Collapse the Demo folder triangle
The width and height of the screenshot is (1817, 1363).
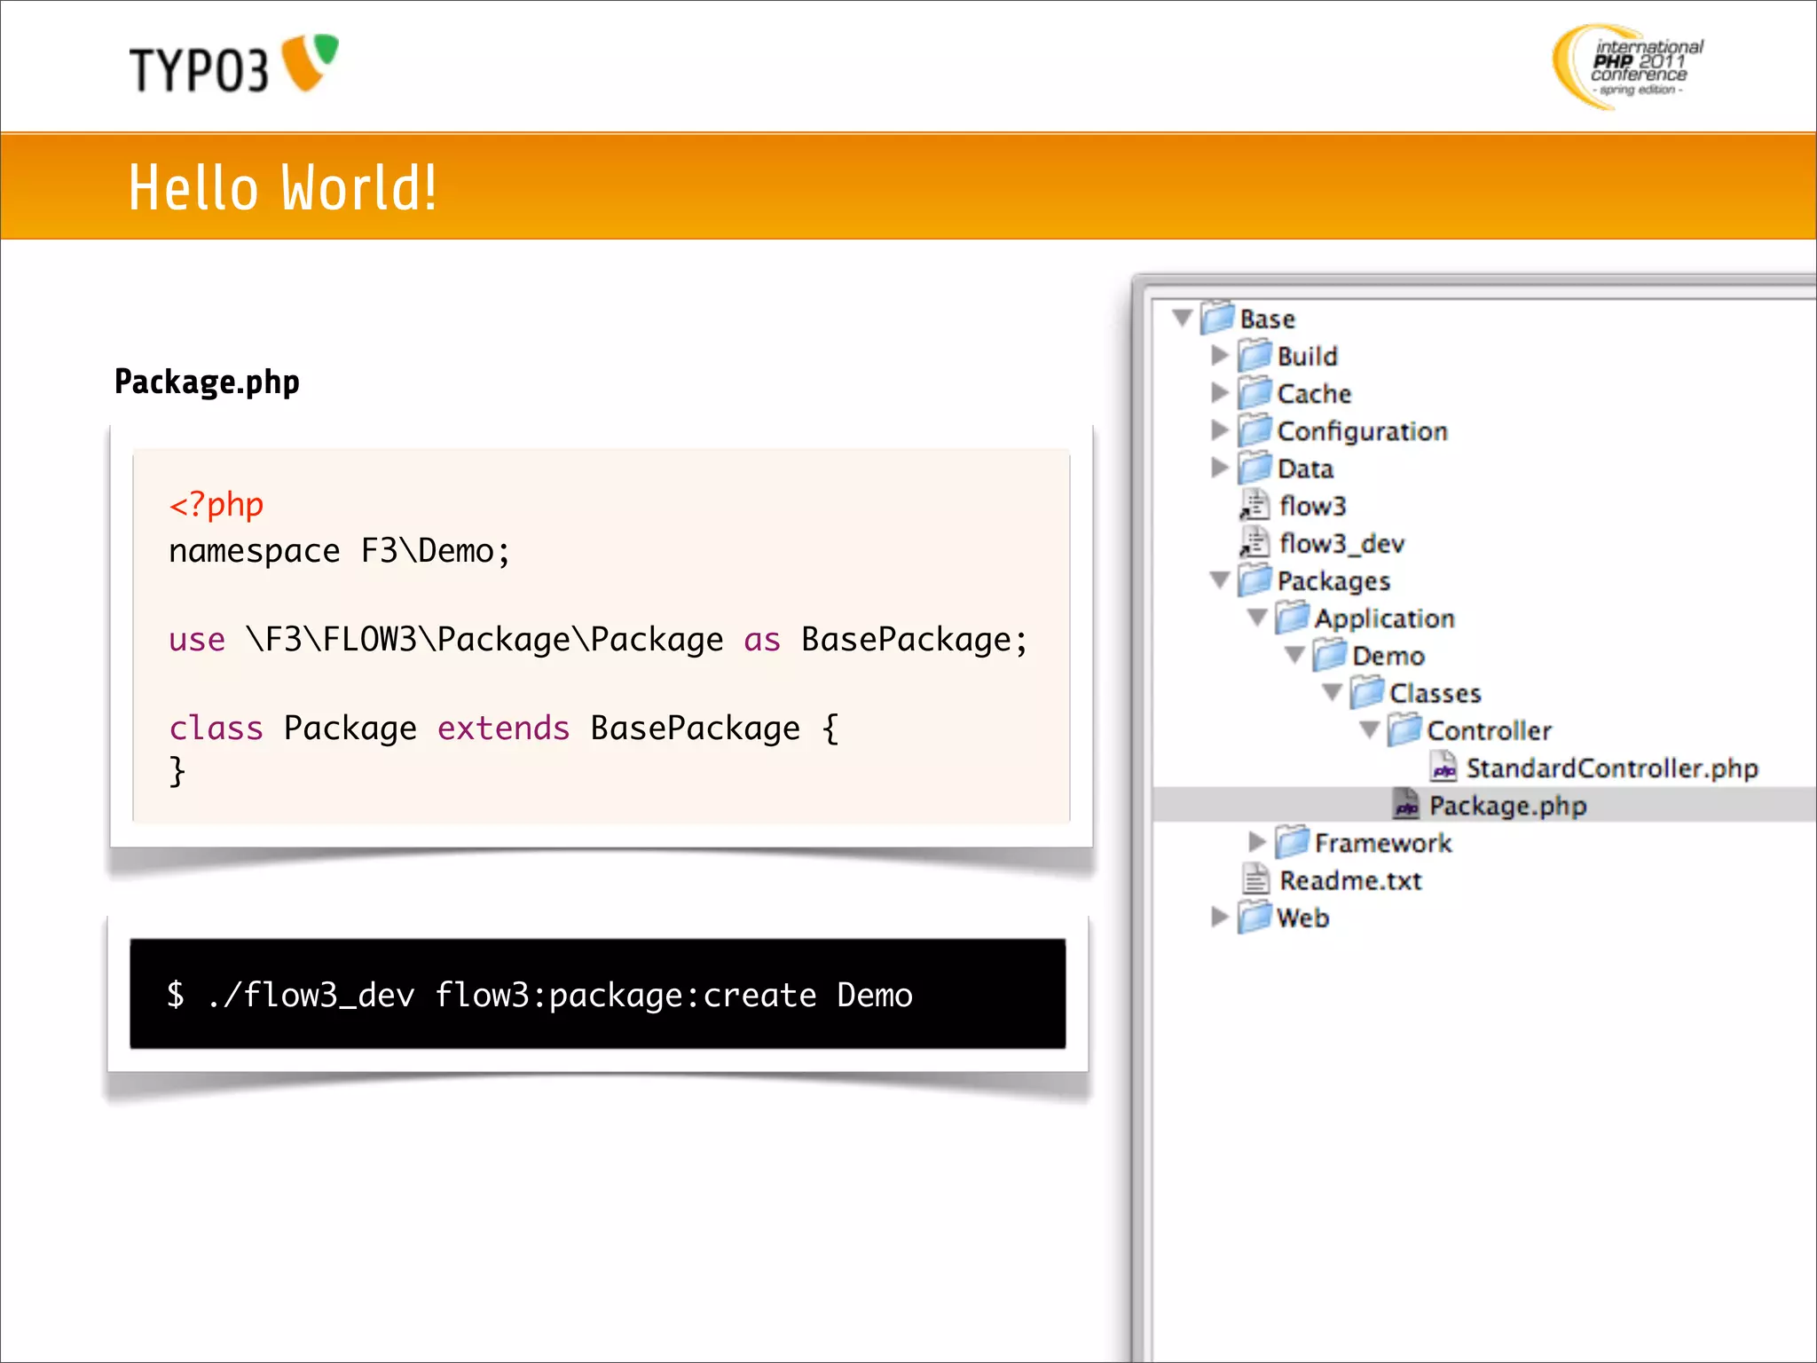coord(1294,655)
